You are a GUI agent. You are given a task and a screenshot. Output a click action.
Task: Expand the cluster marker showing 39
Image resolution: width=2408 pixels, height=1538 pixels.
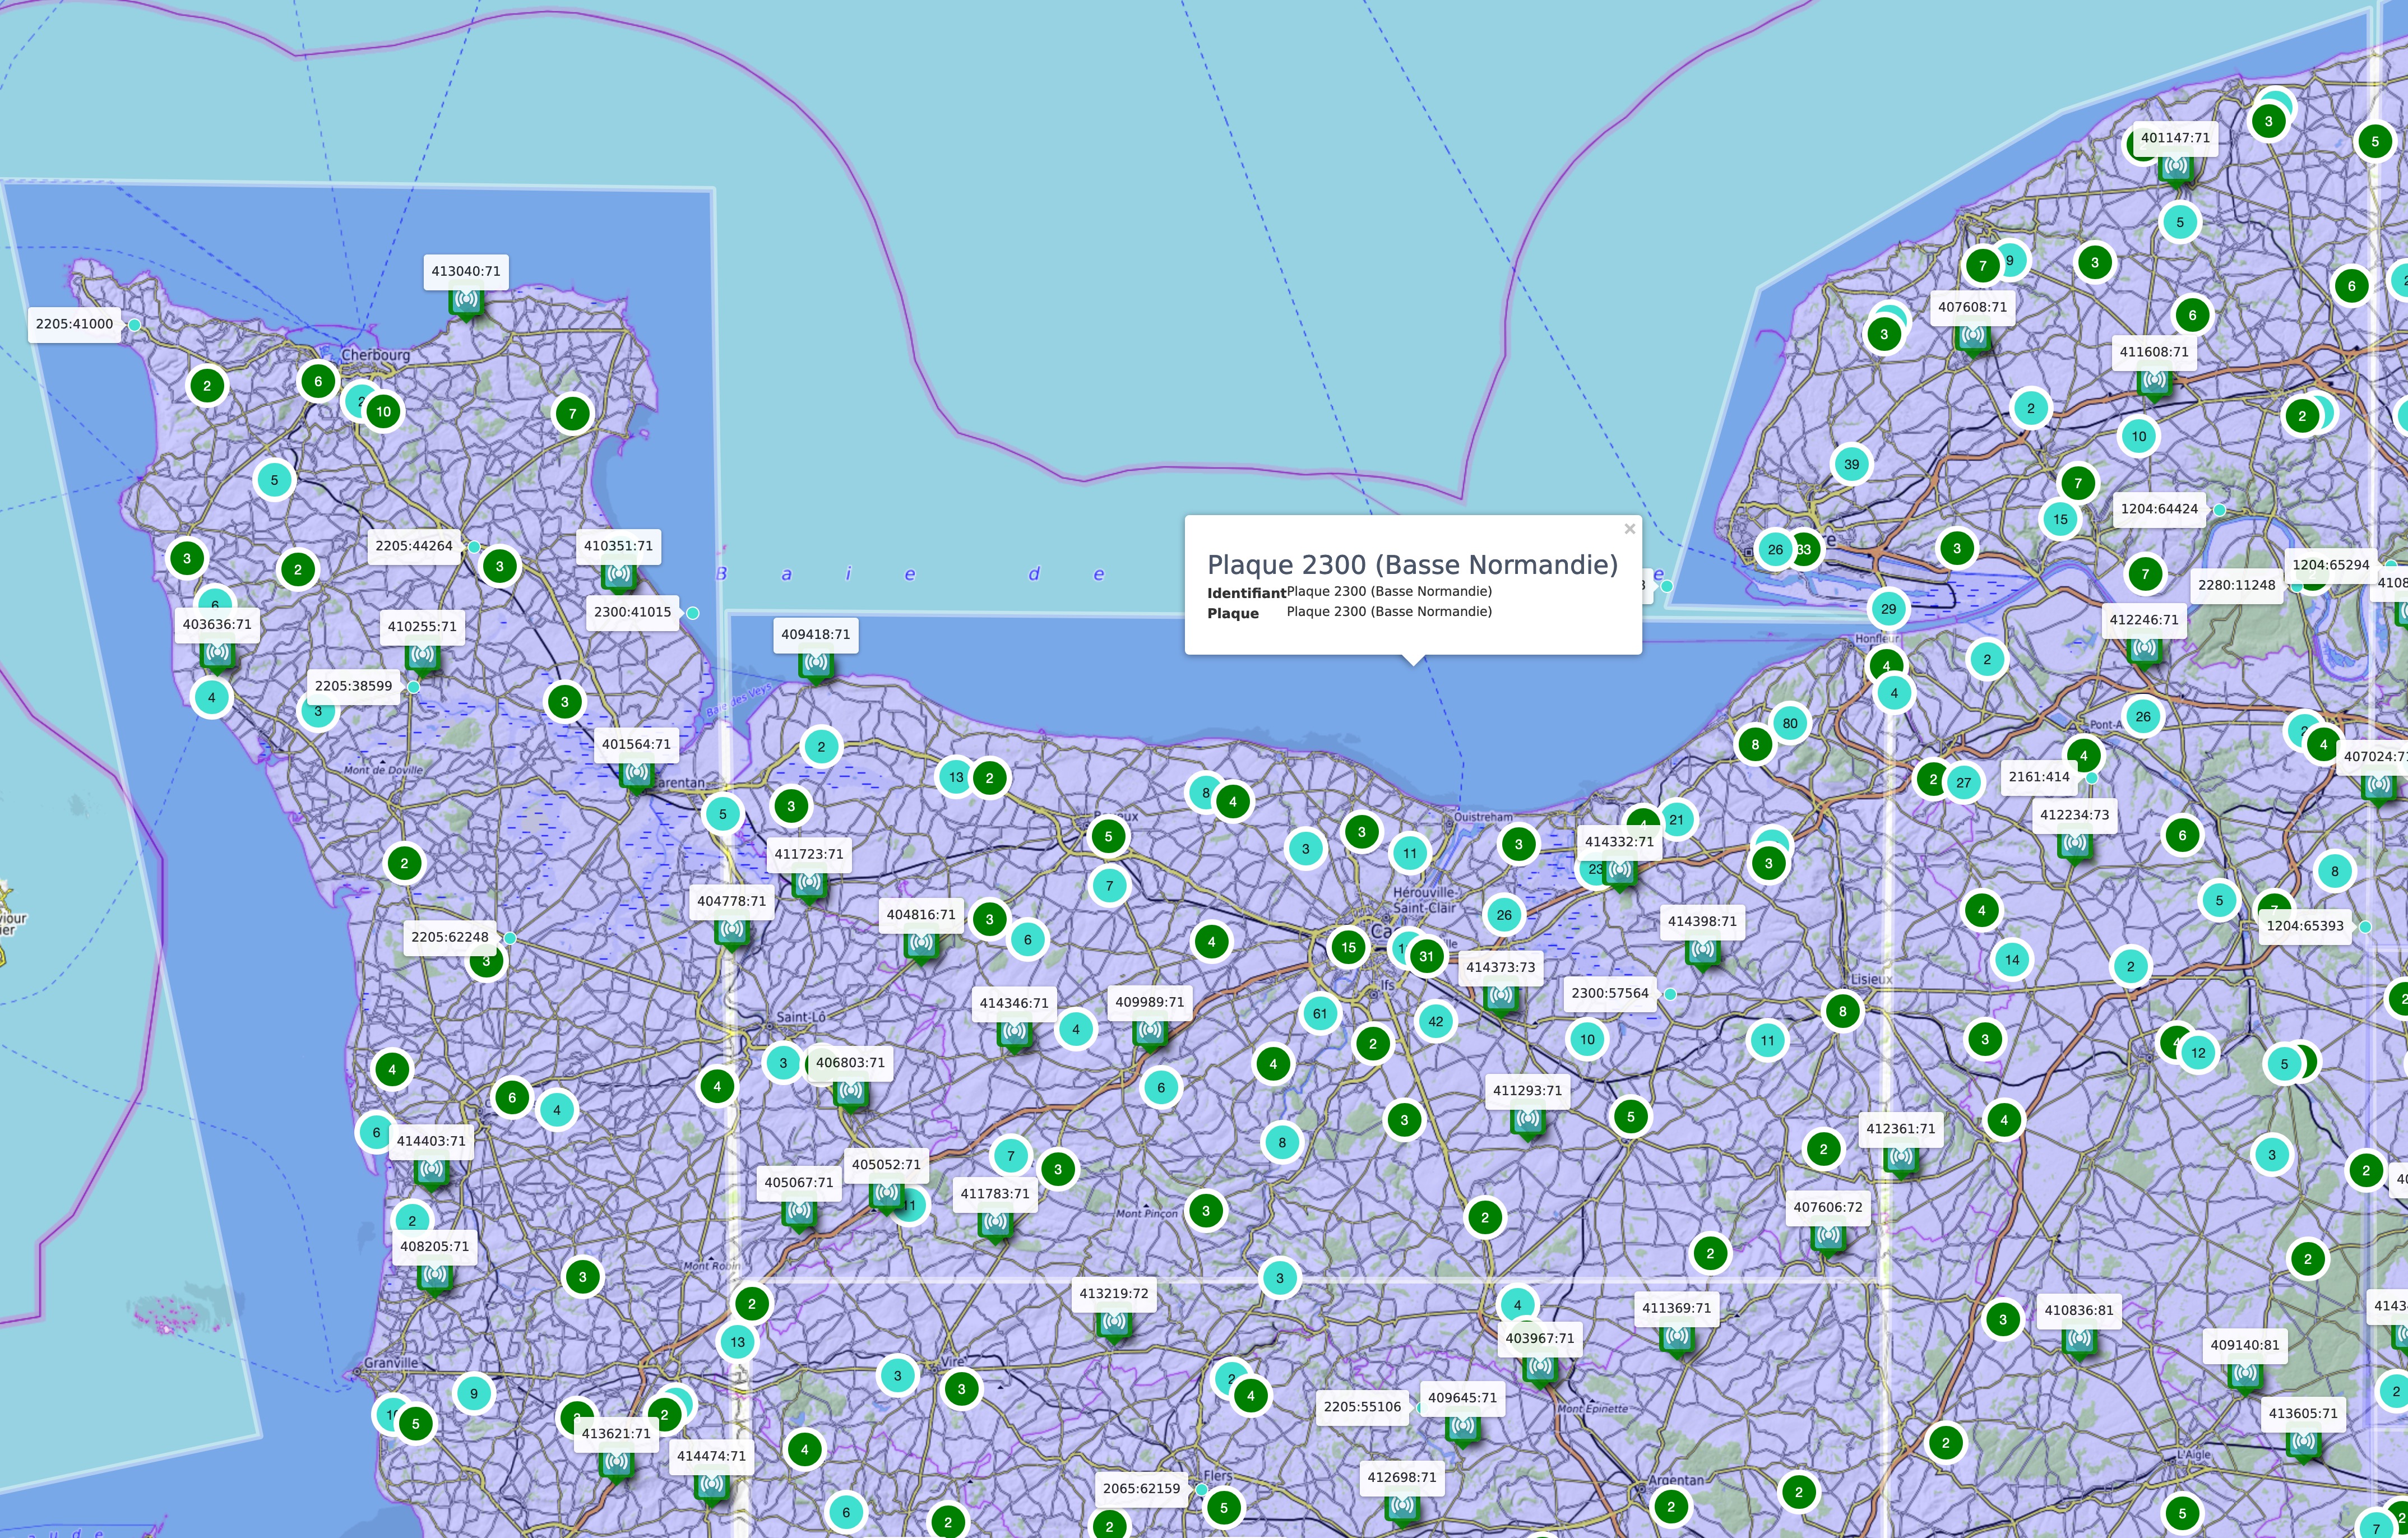pyautogui.click(x=1852, y=465)
